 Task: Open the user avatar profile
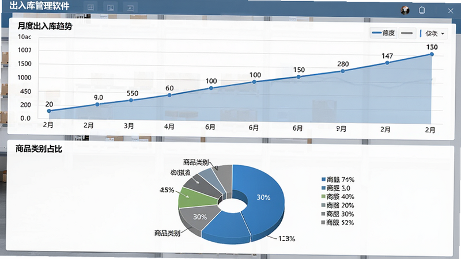(405, 10)
